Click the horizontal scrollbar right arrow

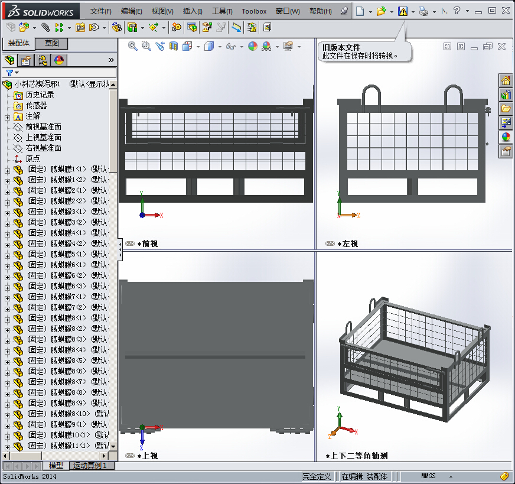[104, 456]
